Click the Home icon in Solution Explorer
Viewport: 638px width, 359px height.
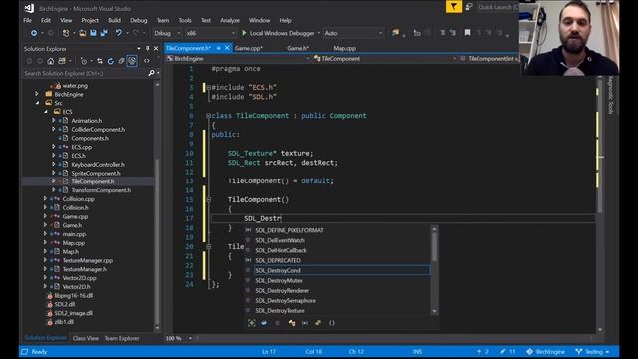coord(51,61)
